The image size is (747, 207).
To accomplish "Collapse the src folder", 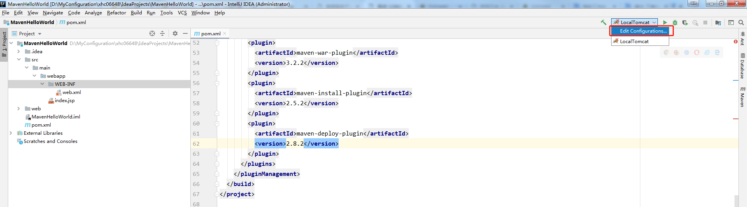I will point(19,59).
